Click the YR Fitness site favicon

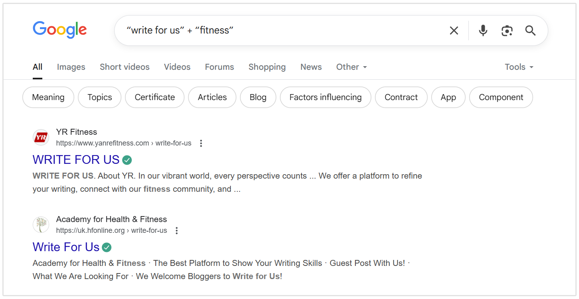(40, 137)
